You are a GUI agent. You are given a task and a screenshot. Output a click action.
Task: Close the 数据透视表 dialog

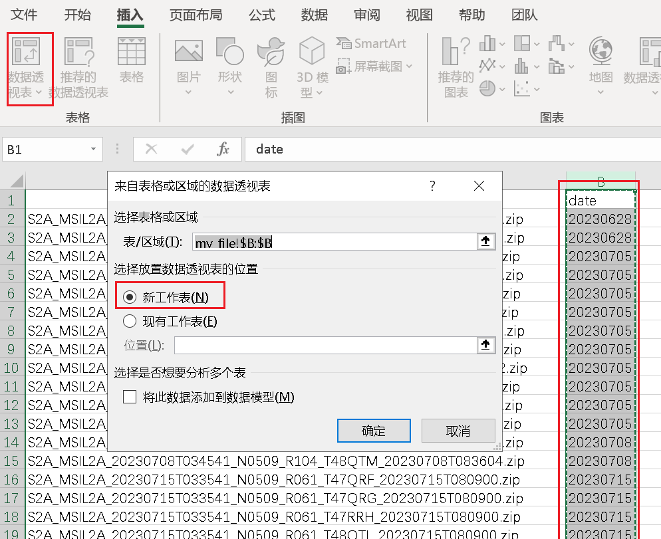[479, 186]
